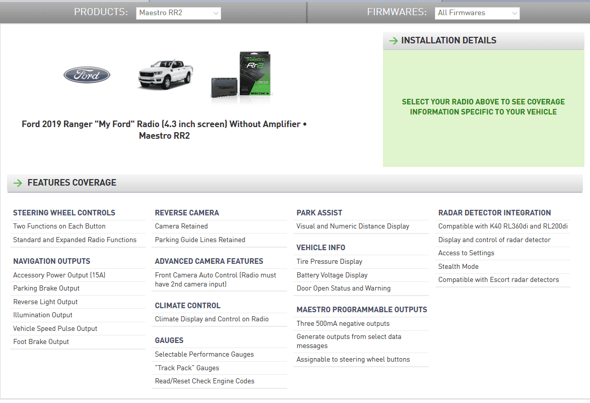590x403 pixels.
Task: Click Vehicle Speed Pulse Output
Action: 55,329
